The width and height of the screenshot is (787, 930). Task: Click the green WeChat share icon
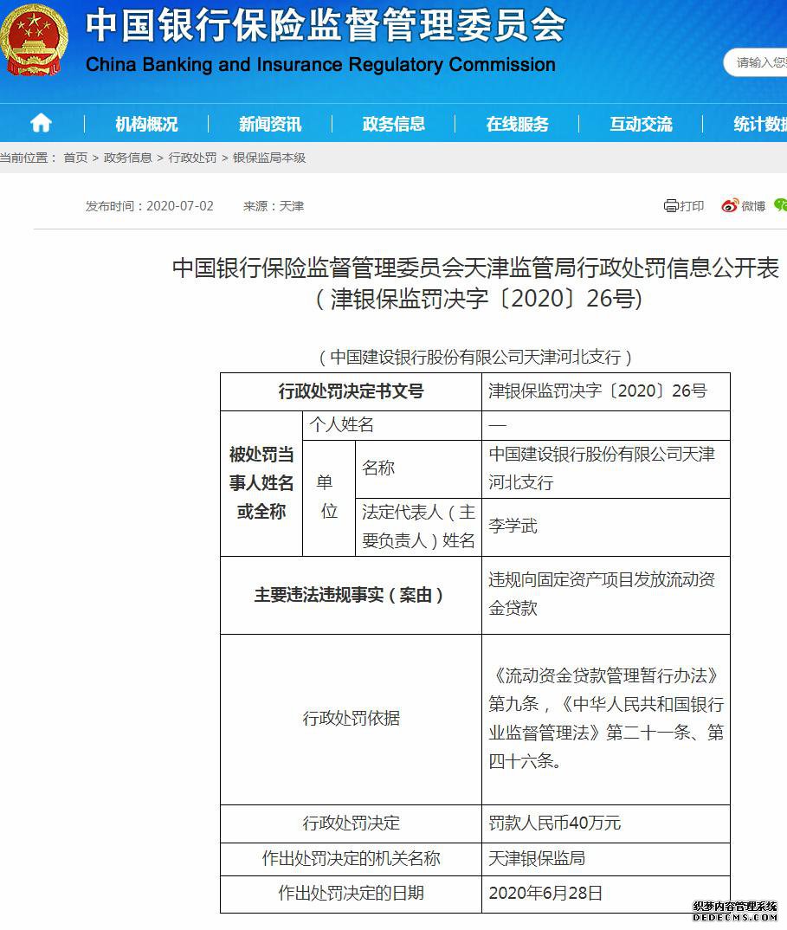781,205
